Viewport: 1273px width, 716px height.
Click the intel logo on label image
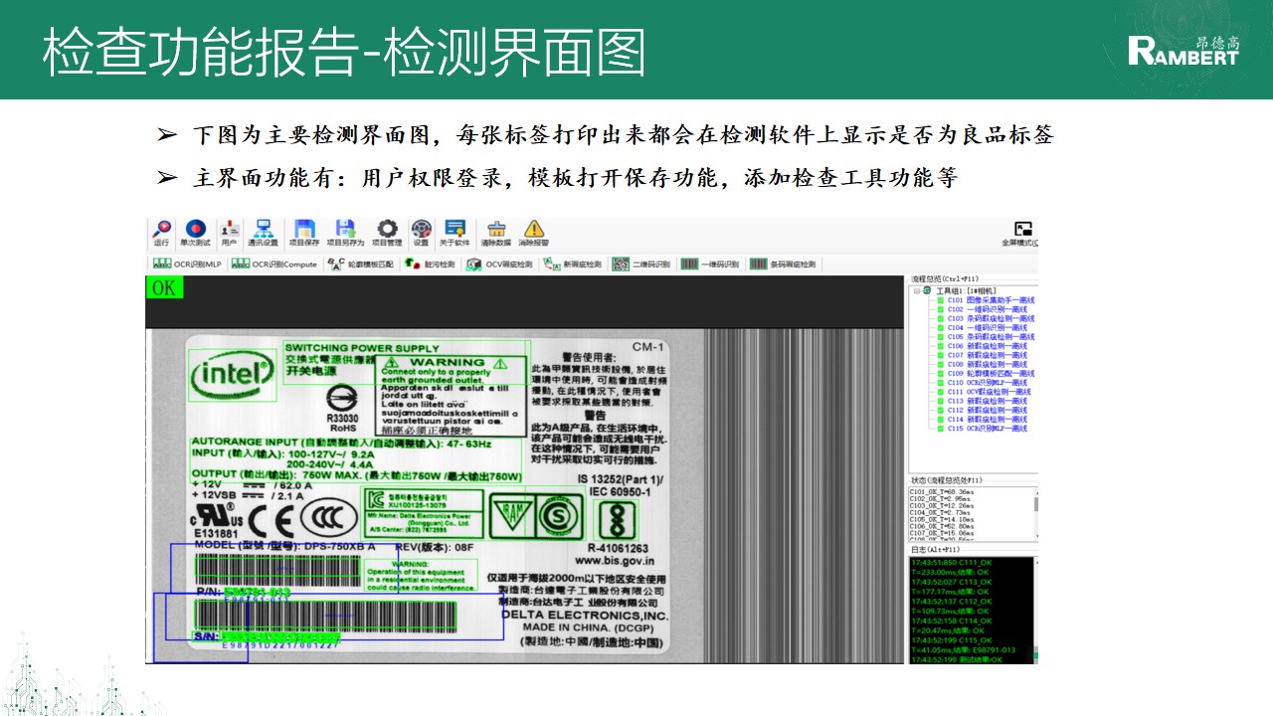pos(233,375)
